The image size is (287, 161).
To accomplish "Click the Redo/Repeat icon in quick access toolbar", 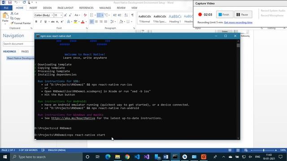I will coord(24,2).
